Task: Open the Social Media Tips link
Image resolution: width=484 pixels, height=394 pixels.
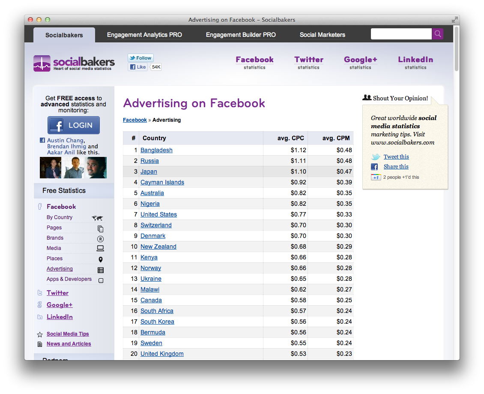Action: click(68, 334)
